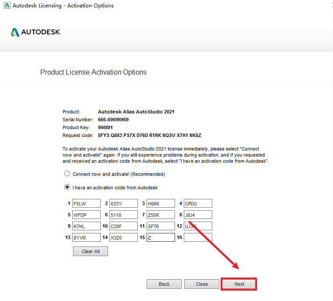The image size is (333, 301).
Task: Click activation code field 3 containing H06K
Action: point(161,203)
